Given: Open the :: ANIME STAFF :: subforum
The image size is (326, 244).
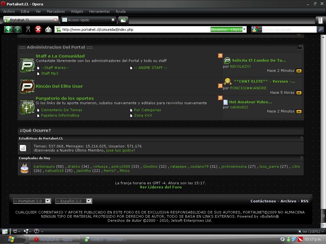Looking at the screenshot, I should click(151, 68).
